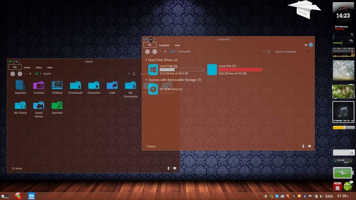Click the Forward button in Computer window
356x200 pixels.
coord(155,52)
